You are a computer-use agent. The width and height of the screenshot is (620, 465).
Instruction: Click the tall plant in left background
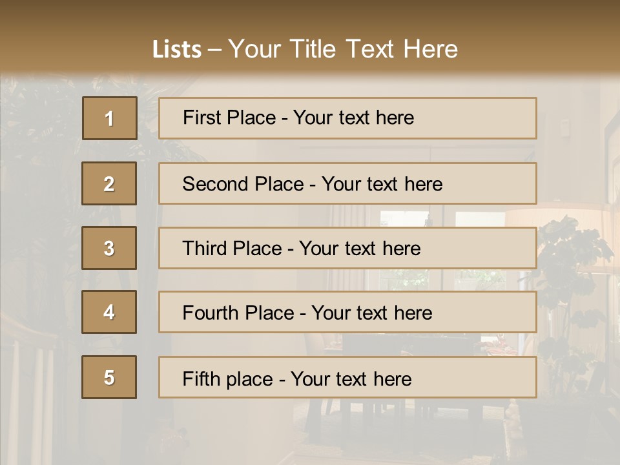(39, 161)
